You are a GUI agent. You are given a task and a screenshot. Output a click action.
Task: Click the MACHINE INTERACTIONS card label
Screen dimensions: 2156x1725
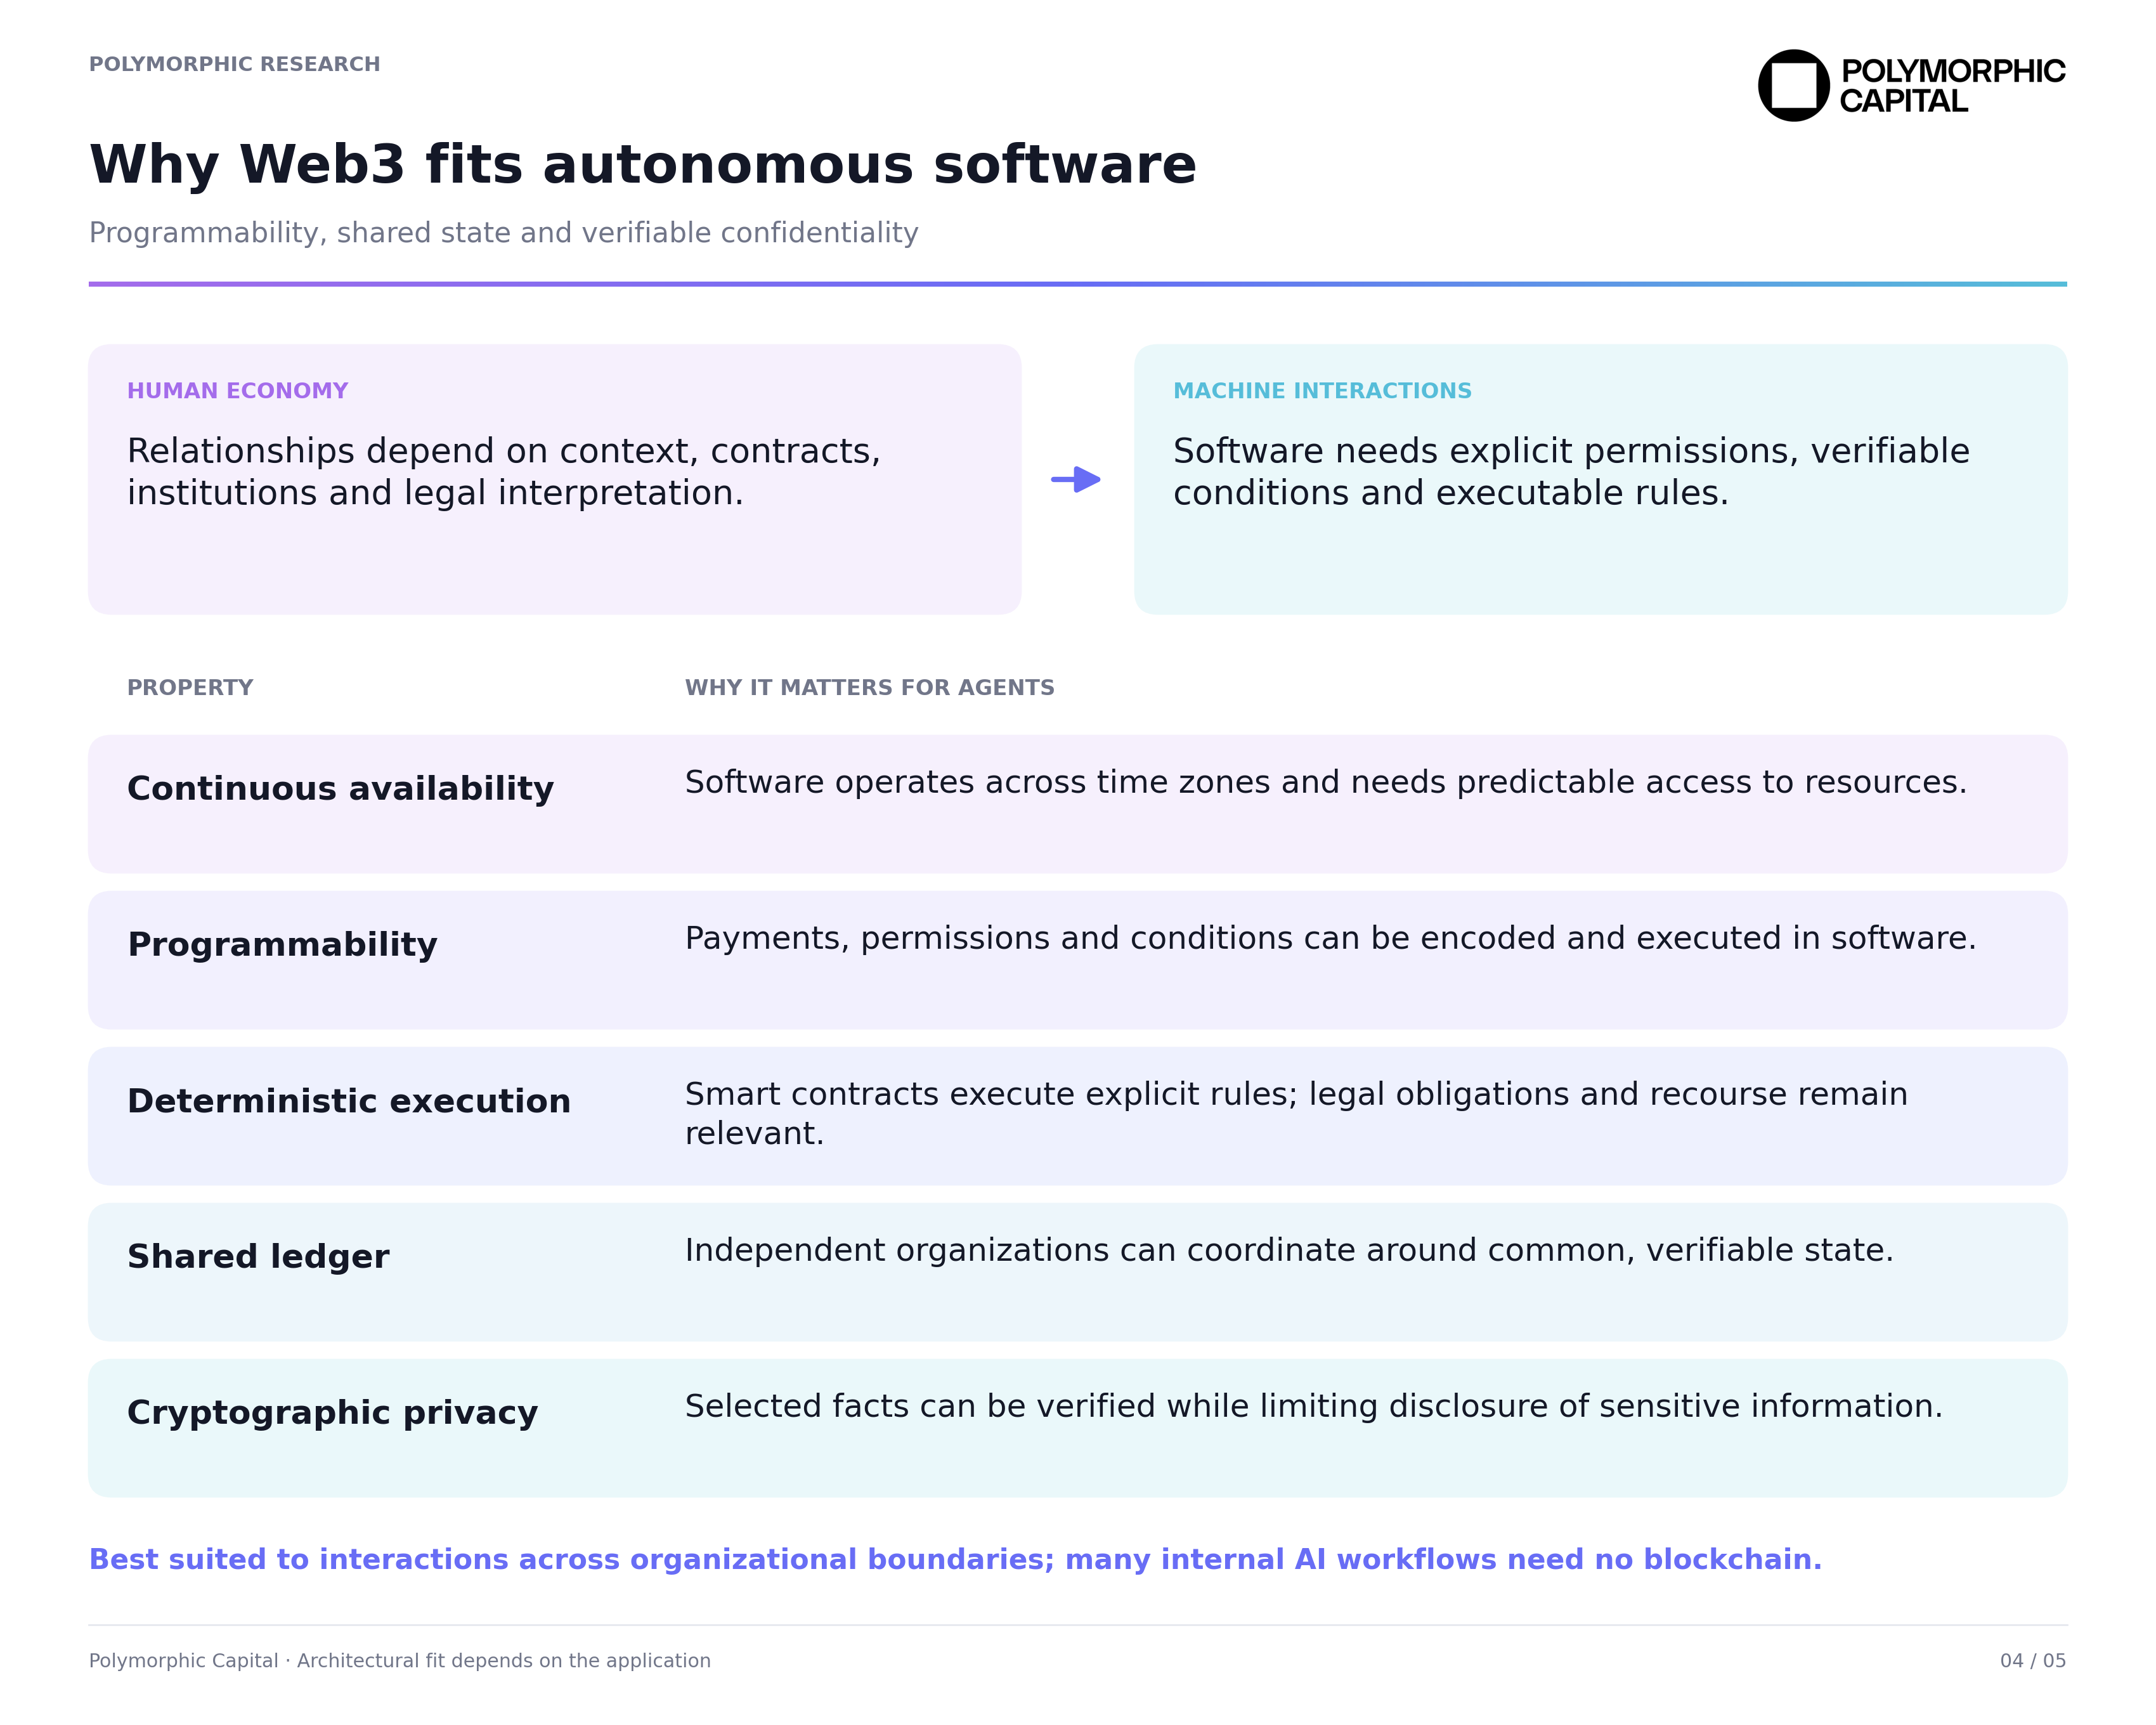(x=1322, y=391)
